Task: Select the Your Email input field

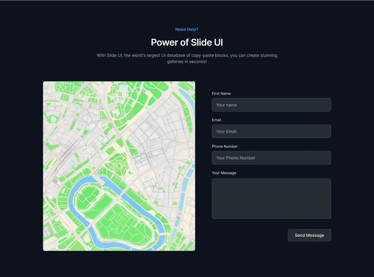Action: 271,131
